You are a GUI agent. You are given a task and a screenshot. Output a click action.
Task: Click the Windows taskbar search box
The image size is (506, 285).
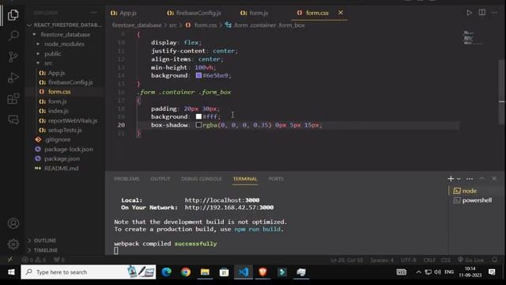click(x=89, y=272)
